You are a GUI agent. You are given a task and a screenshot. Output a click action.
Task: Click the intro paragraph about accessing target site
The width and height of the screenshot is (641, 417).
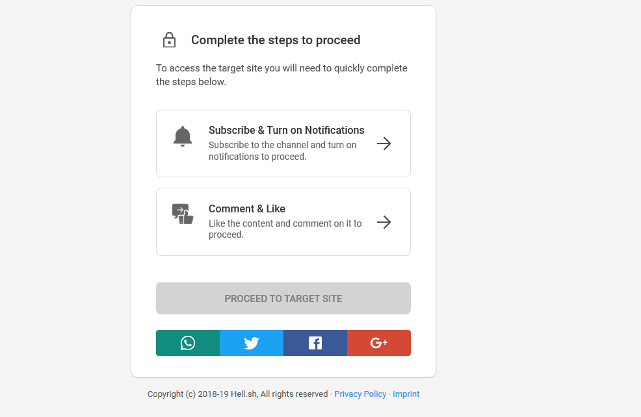tap(281, 75)
